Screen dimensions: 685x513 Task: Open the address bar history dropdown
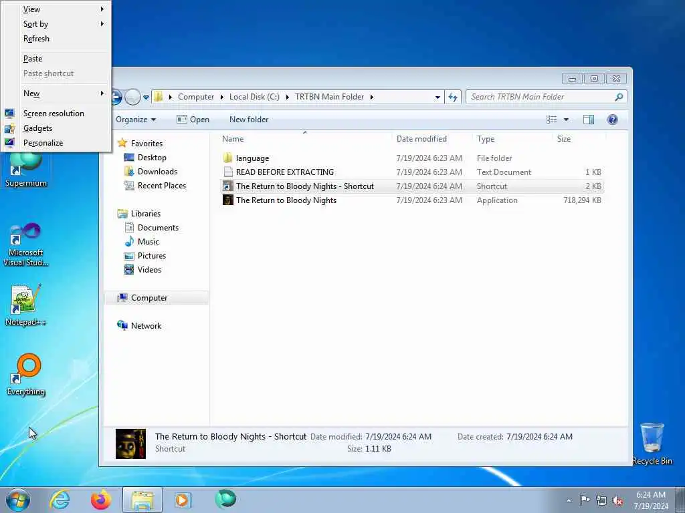pyautogui.click(x=437, y=98)
